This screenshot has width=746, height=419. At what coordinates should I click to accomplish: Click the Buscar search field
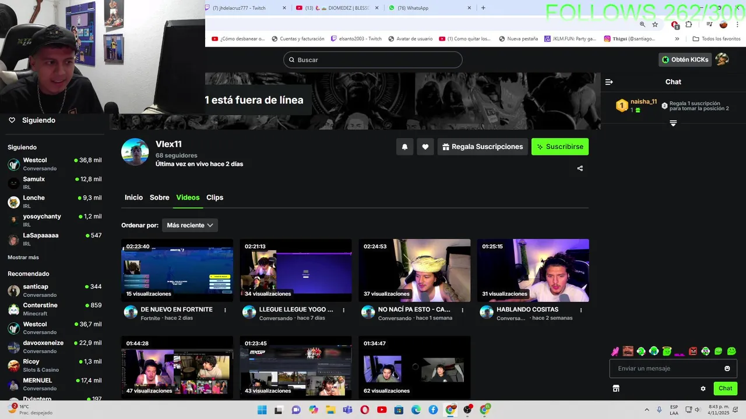[x=373, y=60]
